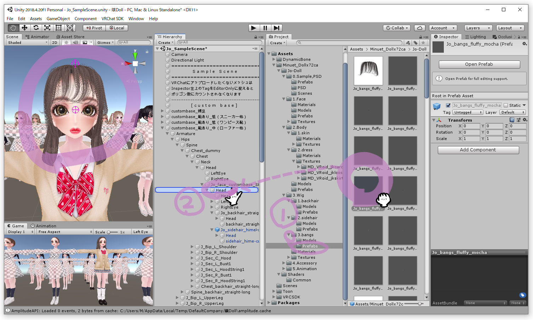Open the VRChat SDK menu
The height and width of the screenshot is (320, 533).
(x=113, y=19)
